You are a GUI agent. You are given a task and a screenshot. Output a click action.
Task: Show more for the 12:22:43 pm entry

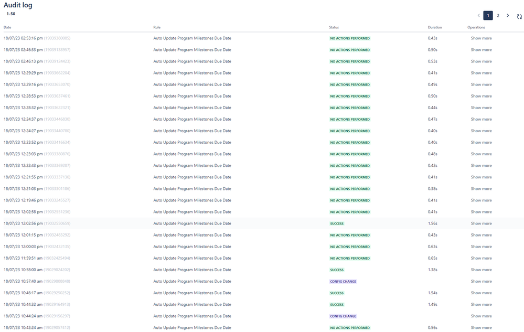[x=481, y=166]
